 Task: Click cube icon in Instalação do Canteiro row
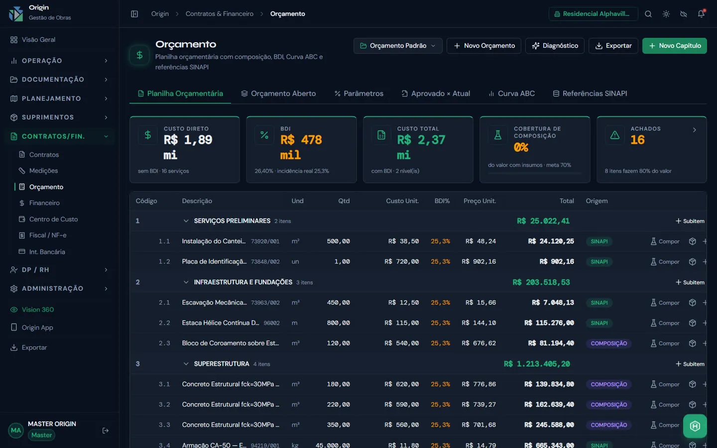click(x=692, y=241)
